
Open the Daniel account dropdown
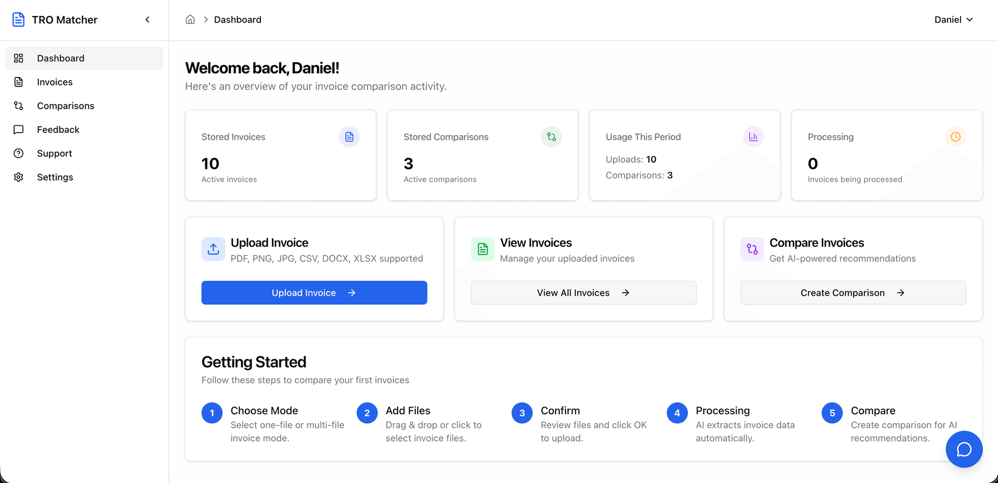(953, 19)
